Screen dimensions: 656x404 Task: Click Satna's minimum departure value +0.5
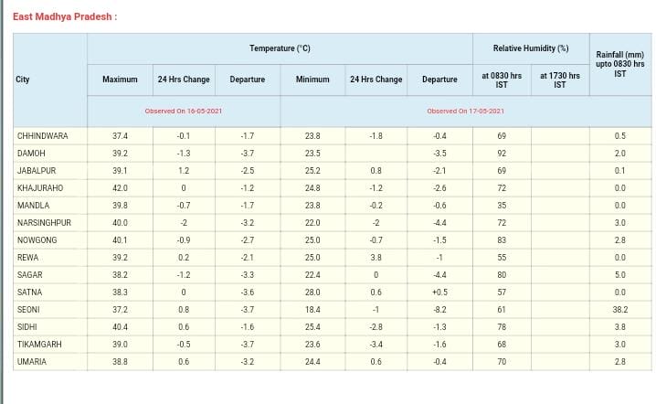[x=439, y=292]
